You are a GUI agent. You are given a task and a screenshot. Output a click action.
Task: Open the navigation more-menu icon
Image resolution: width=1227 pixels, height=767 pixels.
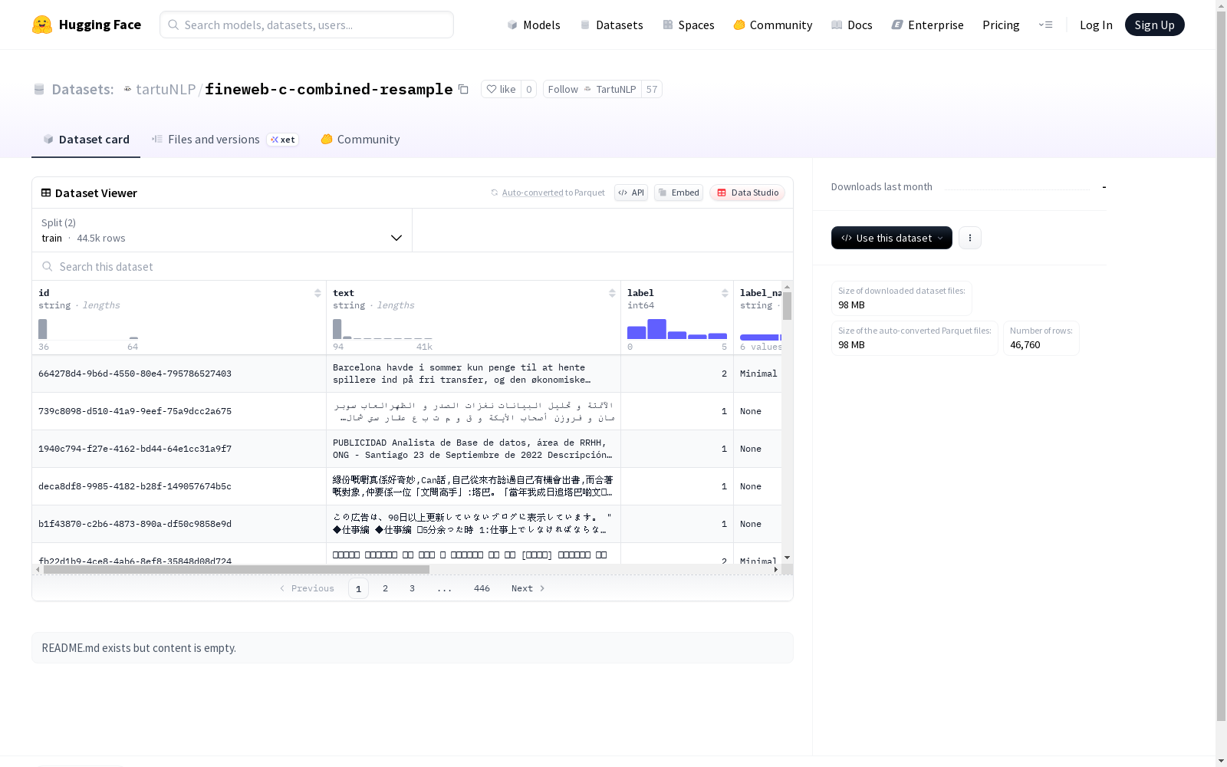1045,25
